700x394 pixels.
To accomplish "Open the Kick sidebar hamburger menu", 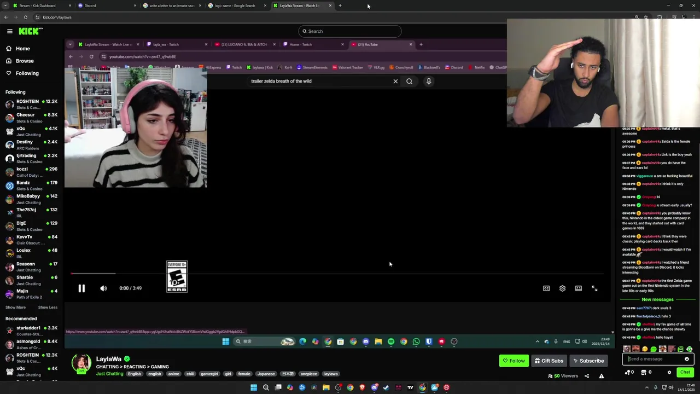I will [9, 31].
